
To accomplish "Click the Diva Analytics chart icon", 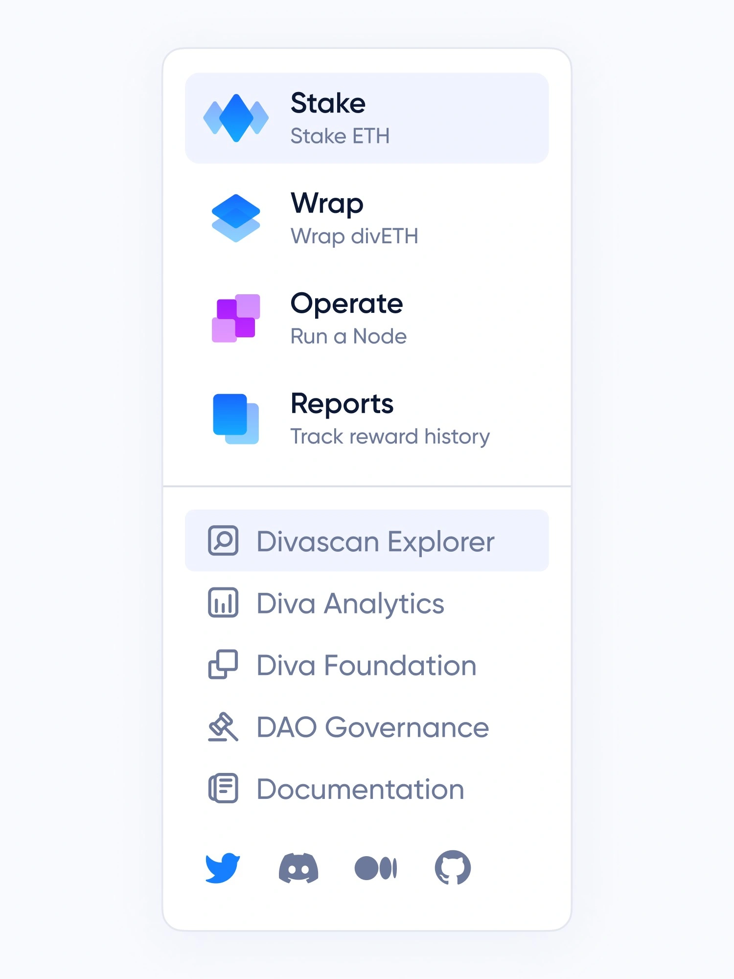I will pyautogui.click(x=223, y=603).
